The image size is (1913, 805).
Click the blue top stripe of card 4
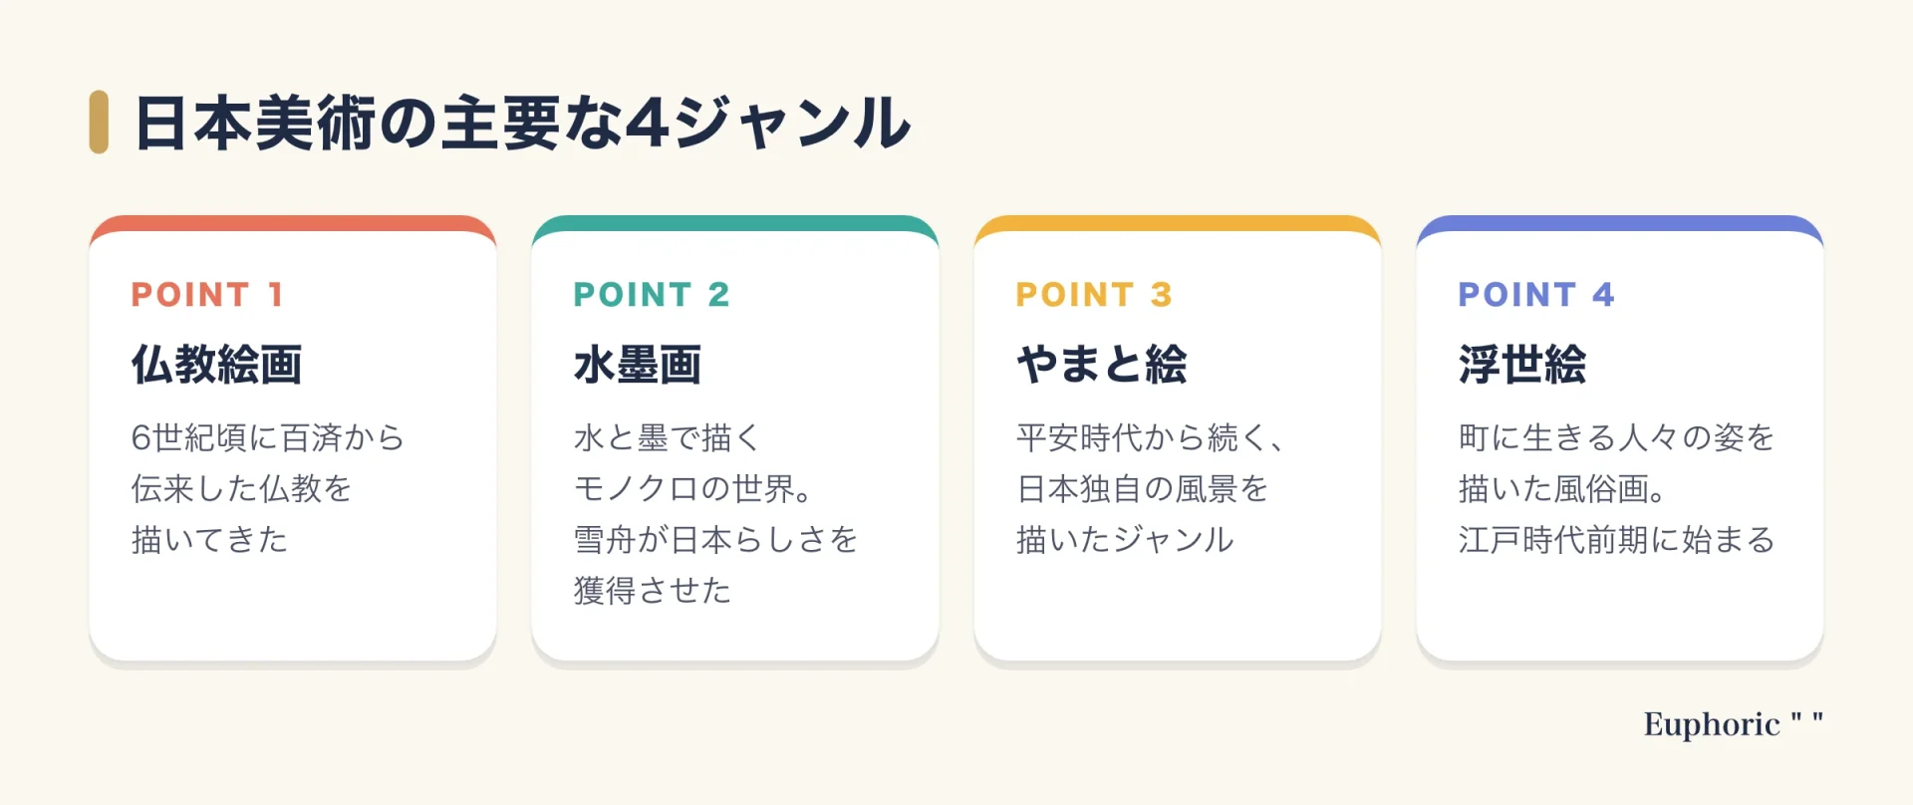click(x=1620, y=223)
